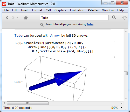Screen dimensions: 130x112
Task: Click the window resize grip corner
Action: click(126, 109)
